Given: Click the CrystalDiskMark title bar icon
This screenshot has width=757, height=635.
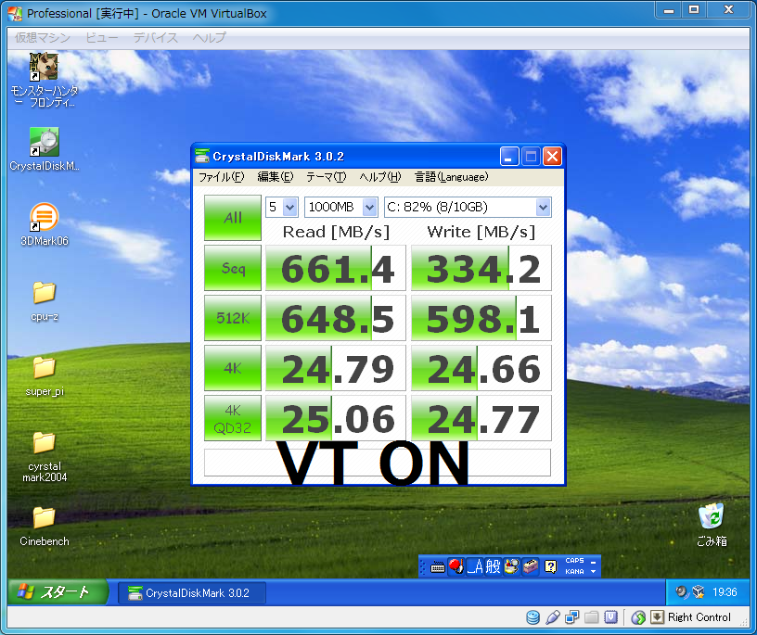Looking at the screenshot, I should [x=202, y=157].
